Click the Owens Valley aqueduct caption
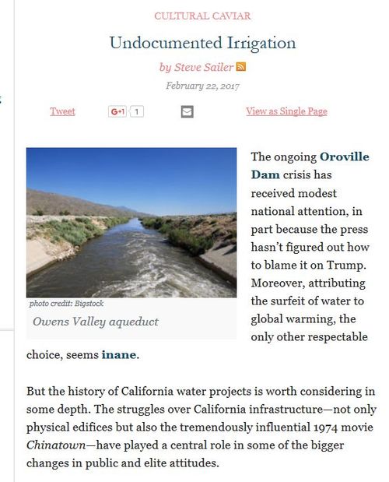 coord(96,322)
